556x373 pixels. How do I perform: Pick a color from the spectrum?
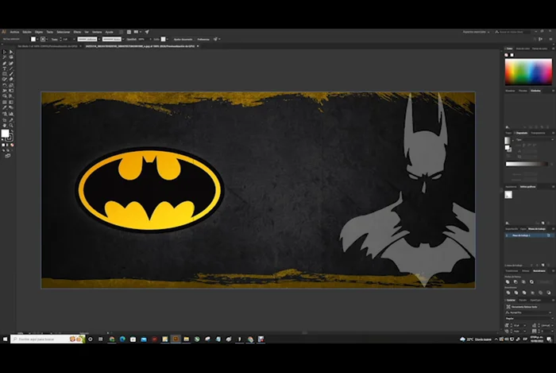point(528,72)
